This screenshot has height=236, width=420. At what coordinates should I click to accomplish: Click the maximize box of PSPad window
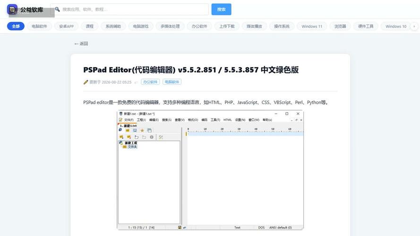click(287, 114)
